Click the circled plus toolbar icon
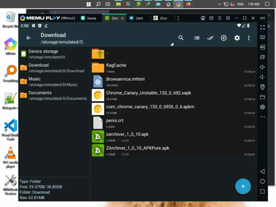 [223, 38]
